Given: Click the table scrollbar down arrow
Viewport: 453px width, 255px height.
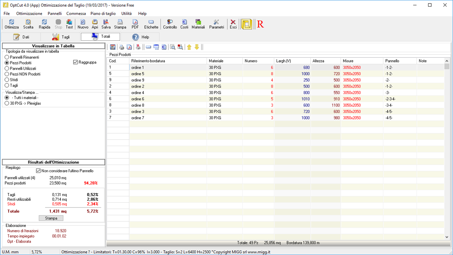Looking at the screenshot, I should tap(447, 237).
